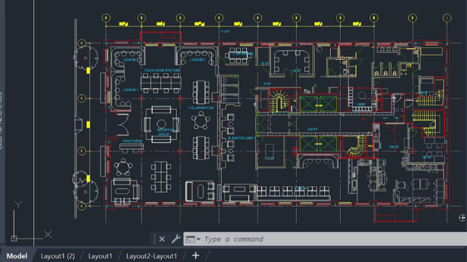Click the UCS origin icon
The height and width of the screenshot is (262, 467).
(x=14, y=238)
